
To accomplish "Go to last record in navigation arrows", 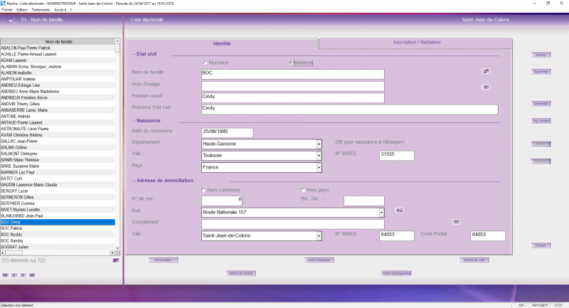I will (32, 274).
